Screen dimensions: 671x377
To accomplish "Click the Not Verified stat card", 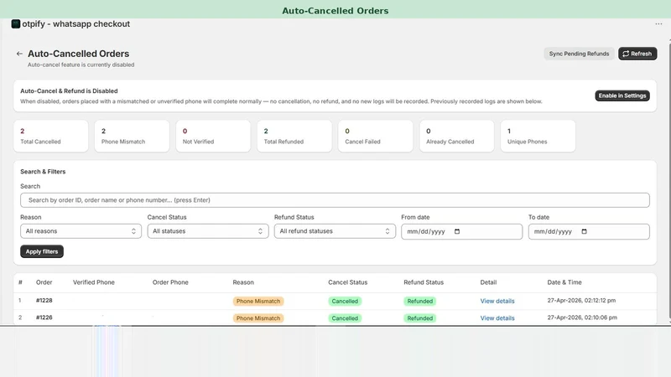I will 213,136.
